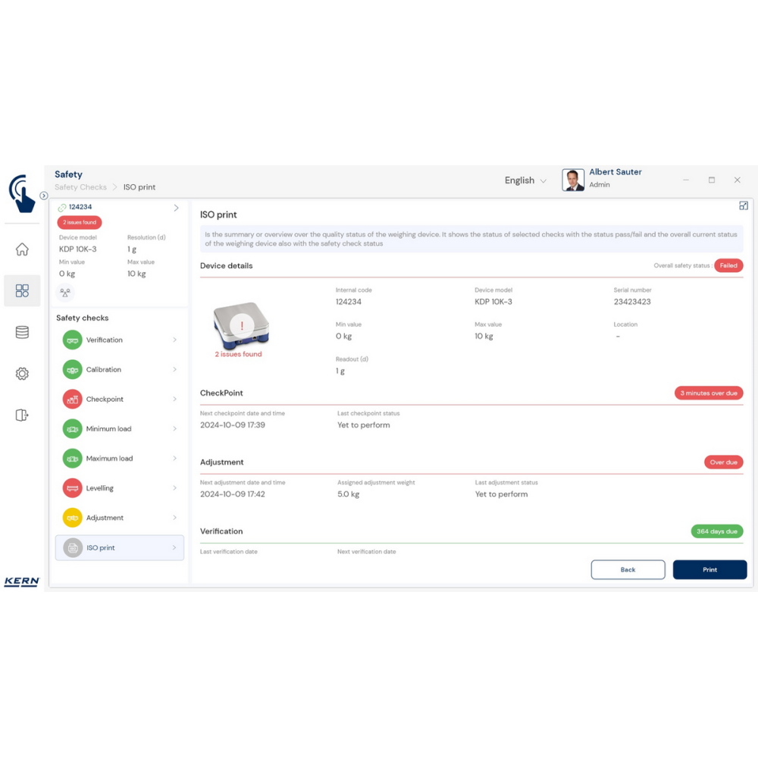Image resolution: width=758 pixels, height=758 pixels.
Task: Expand device 124234 details chevron
Action: coord(176,208)
